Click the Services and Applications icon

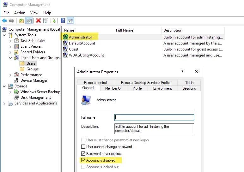tap(10, 103)
